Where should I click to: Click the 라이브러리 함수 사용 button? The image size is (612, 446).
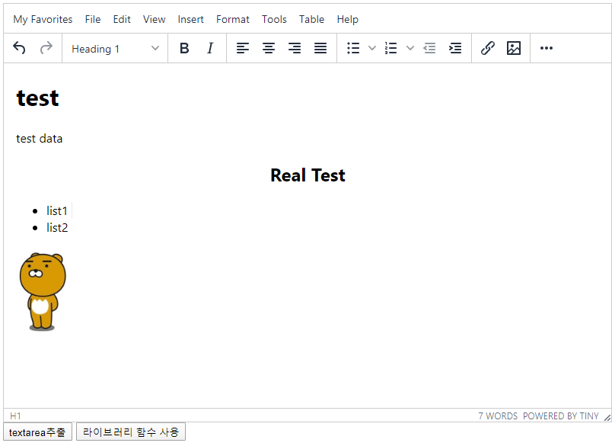pos(131,432)
